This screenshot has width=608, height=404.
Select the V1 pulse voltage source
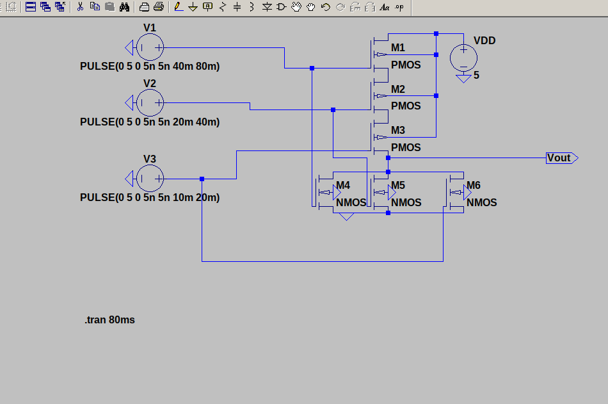[149, 47]
